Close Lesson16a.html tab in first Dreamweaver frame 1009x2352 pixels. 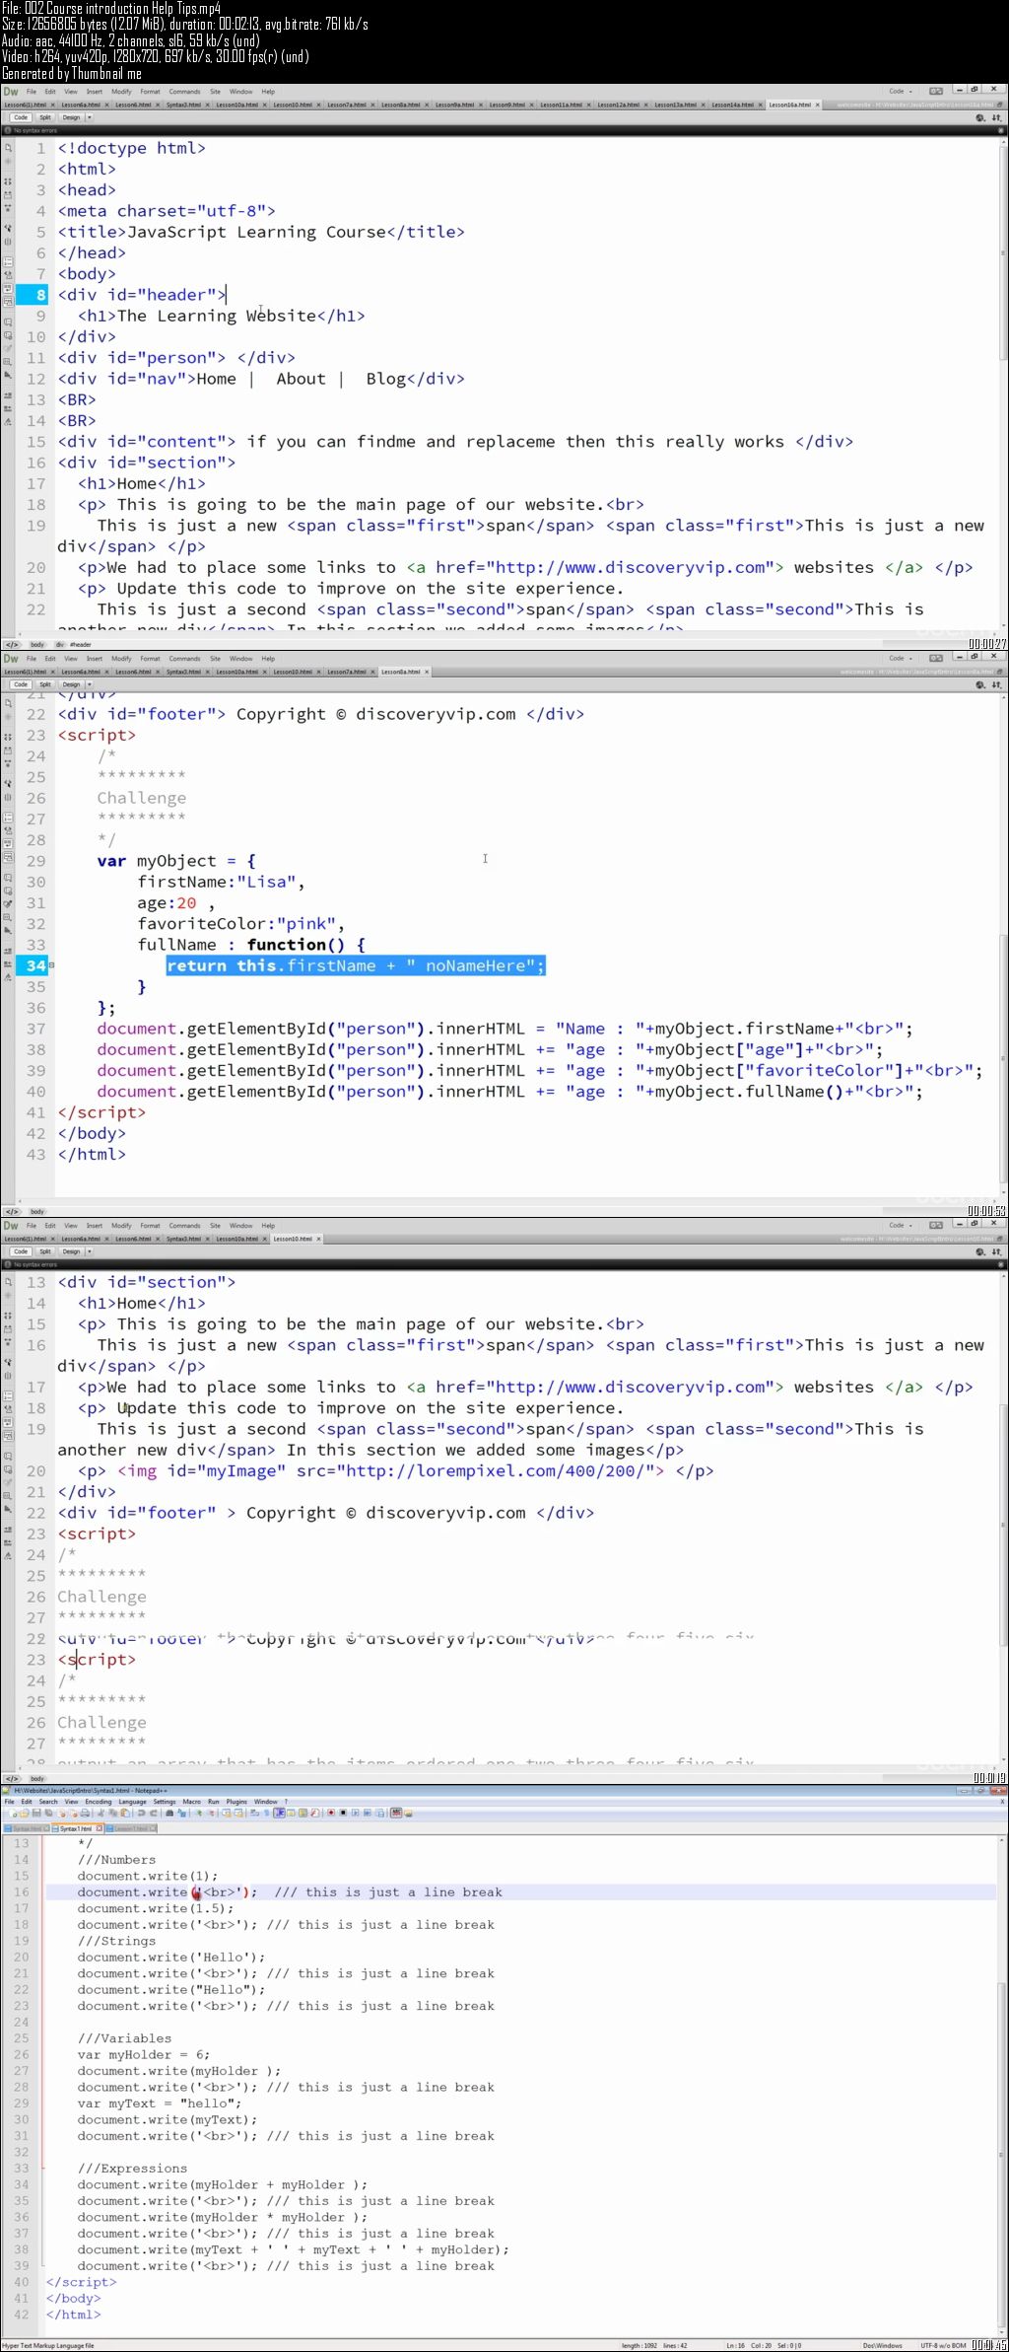click(816, 105)
